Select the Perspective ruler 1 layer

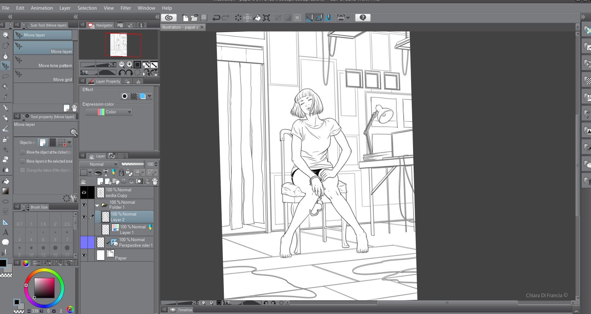tap(125, 242)
